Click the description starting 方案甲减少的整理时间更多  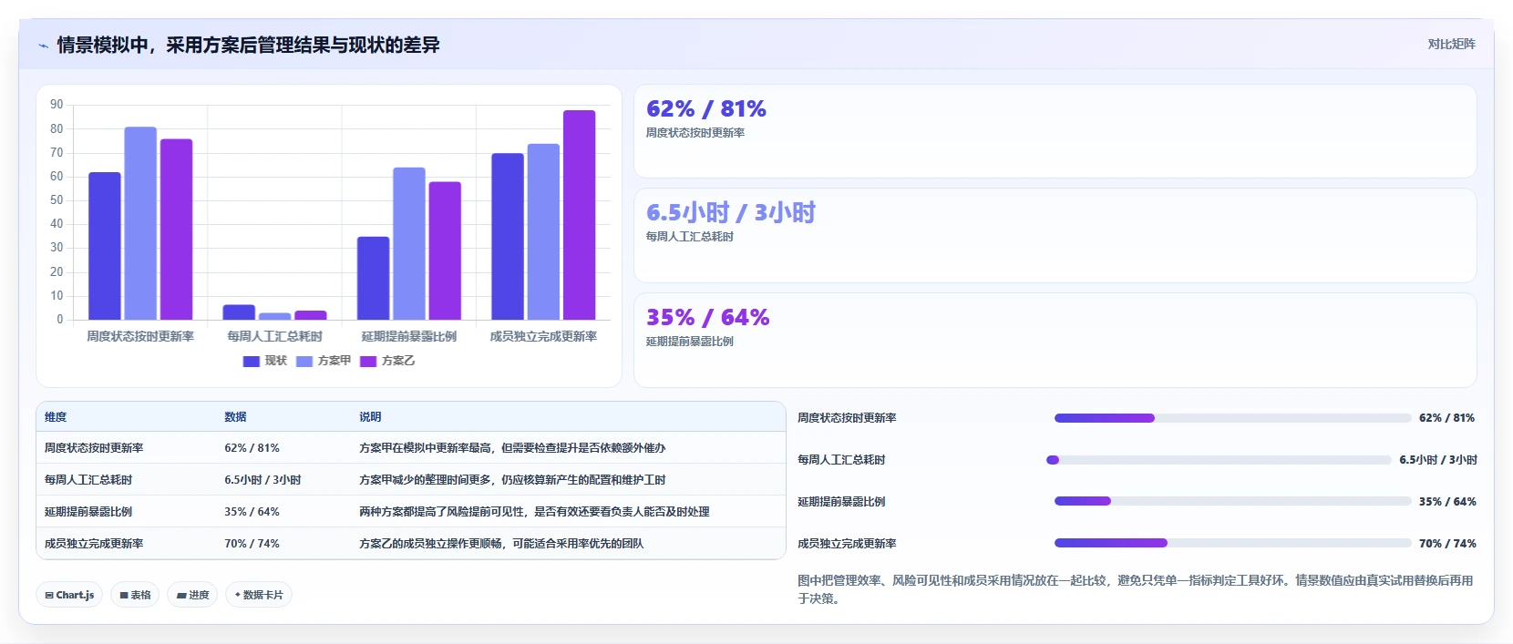(512, 480)
